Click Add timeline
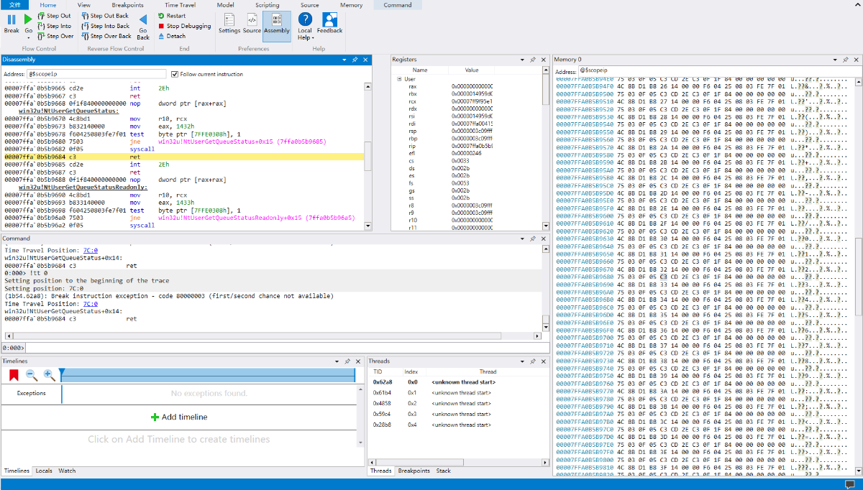 point(178,417)
